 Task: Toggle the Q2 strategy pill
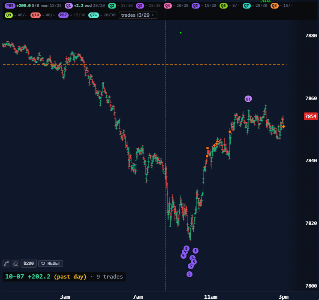pos(112,6)
